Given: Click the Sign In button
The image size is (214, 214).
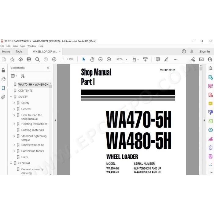Looking at the screenshot, I should [x=205, y=51].
